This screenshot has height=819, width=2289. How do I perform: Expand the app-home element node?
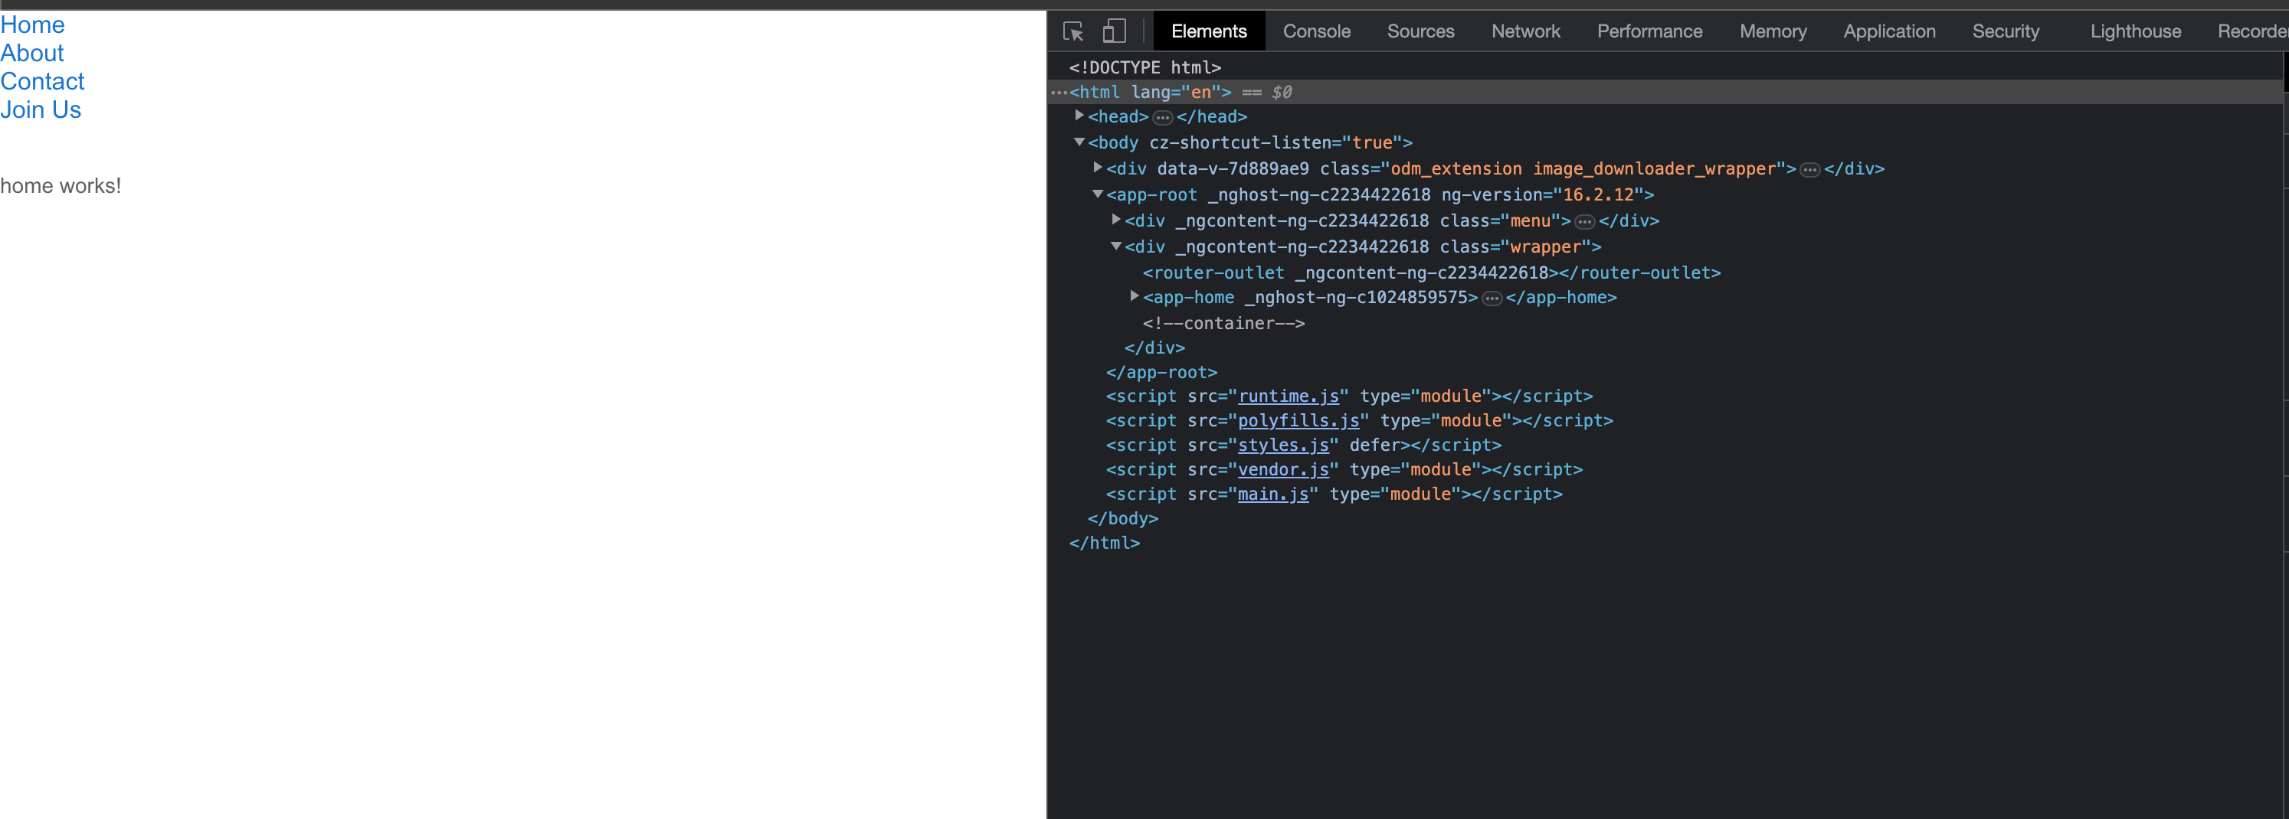click(1135, 295)
